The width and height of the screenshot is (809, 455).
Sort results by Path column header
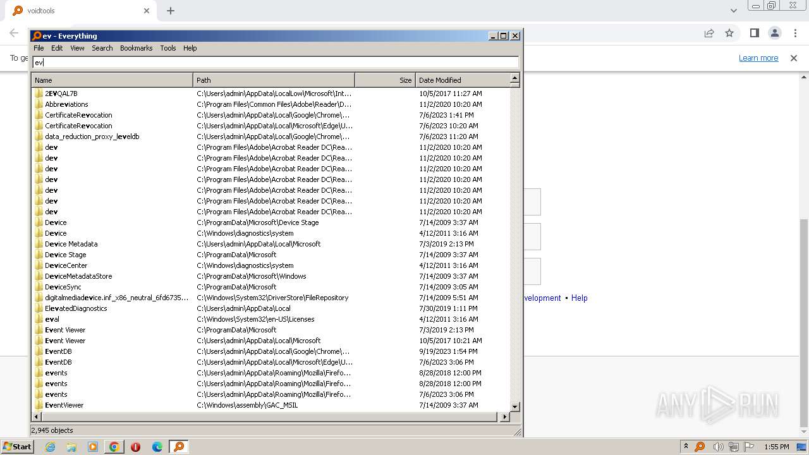point(274,80)
